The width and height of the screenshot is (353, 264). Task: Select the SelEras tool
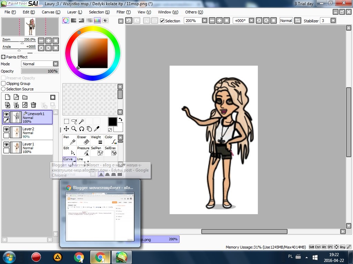coord(111,151)
